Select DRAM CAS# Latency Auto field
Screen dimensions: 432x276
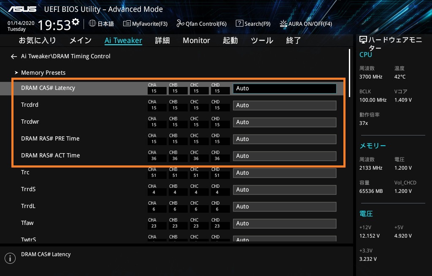[285, 89]
